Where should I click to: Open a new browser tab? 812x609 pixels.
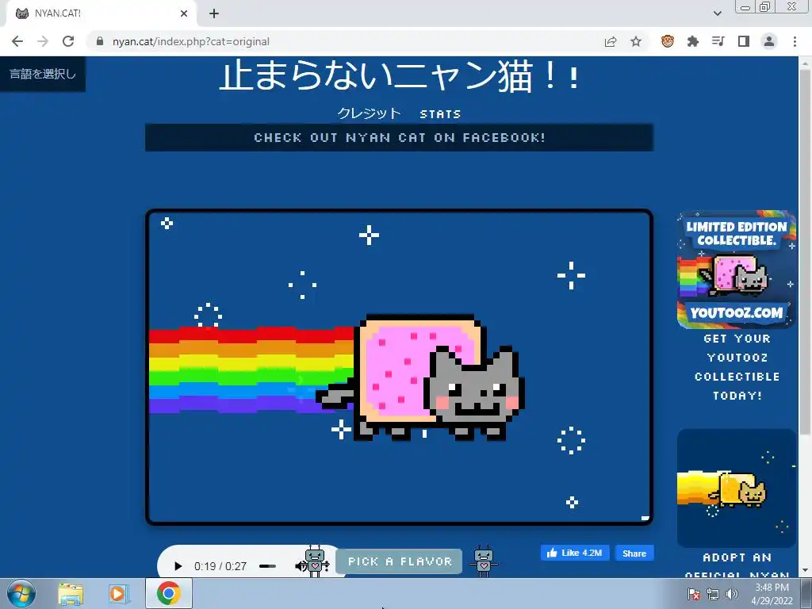[214, 13]
